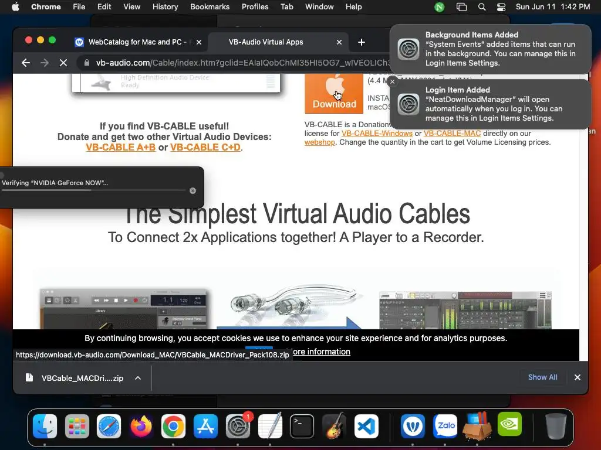Open the VB-CABLE A+B link
Screen dimensions: 601x450
[x=121, y=147]
